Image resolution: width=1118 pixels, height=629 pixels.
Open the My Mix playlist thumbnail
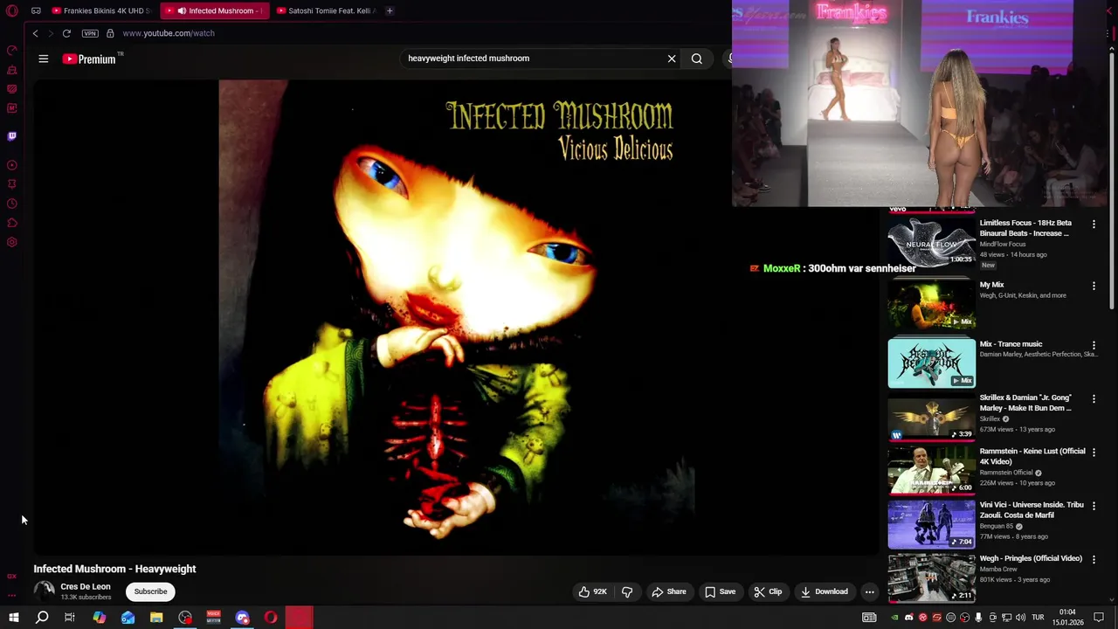point(931,304)
